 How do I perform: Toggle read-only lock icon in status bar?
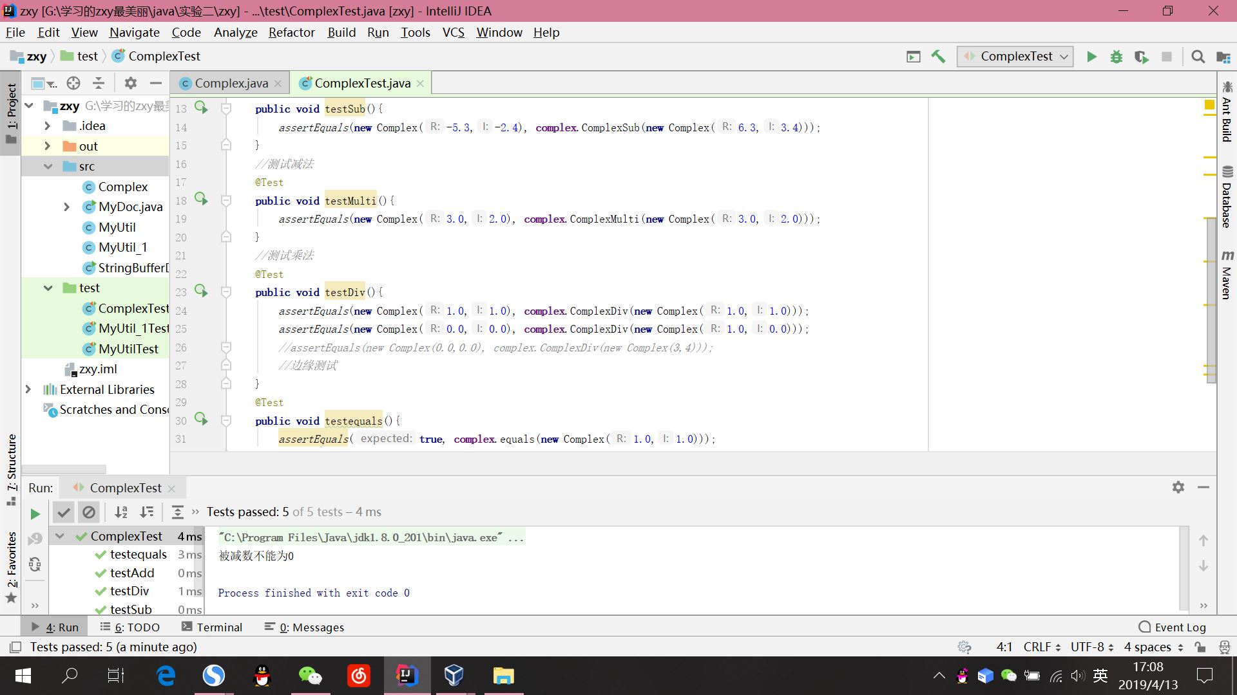[x=1200, y=647]
